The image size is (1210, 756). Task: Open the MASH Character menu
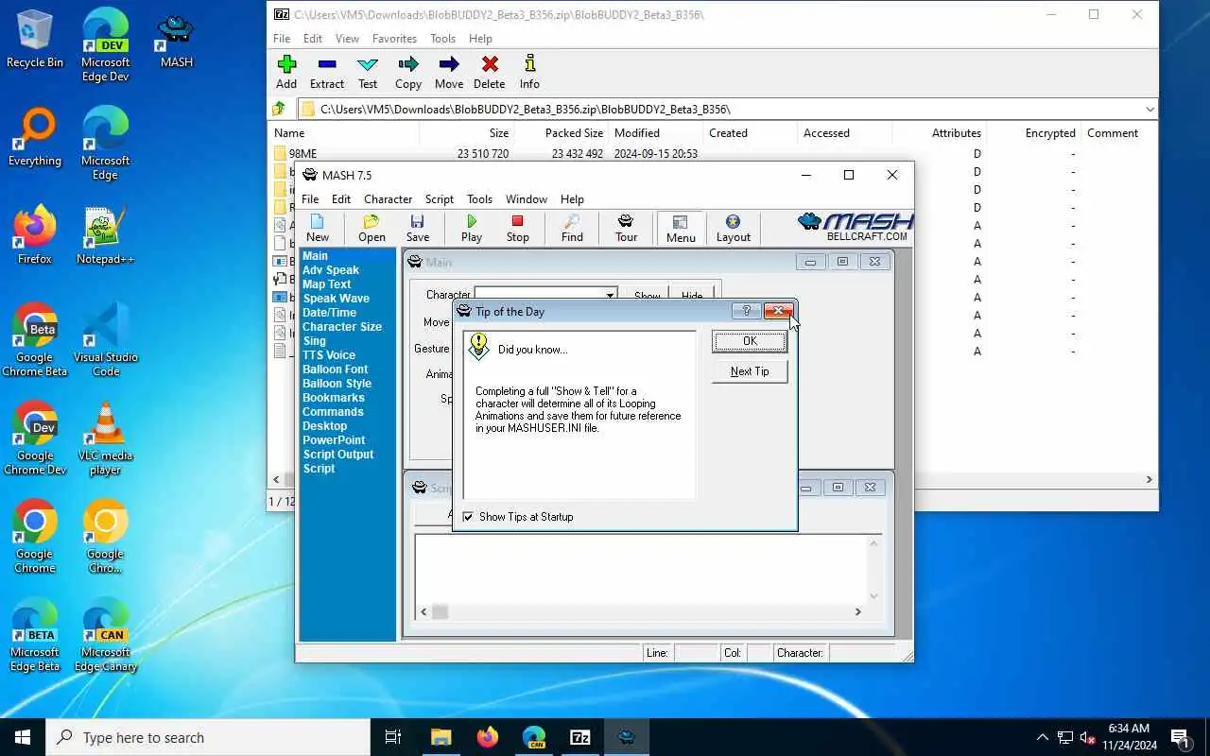(x=388, y=199)
